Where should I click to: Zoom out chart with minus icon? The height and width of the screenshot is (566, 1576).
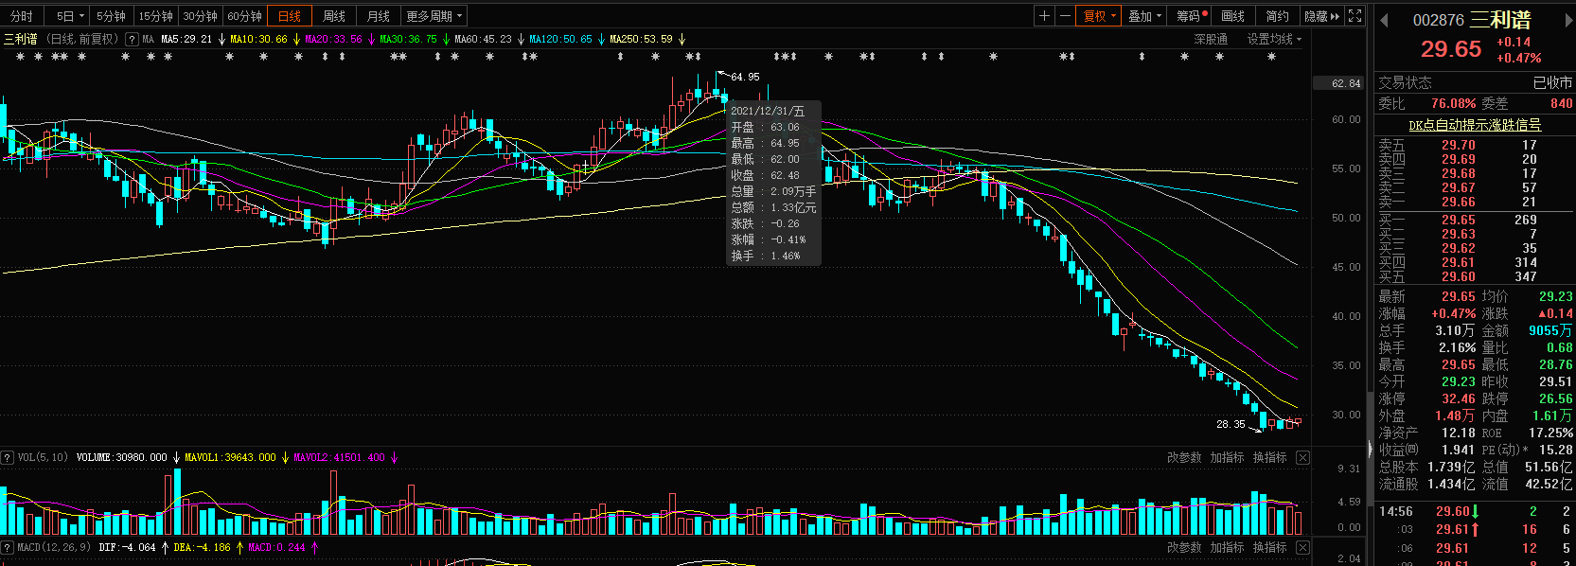(1065, 16)
